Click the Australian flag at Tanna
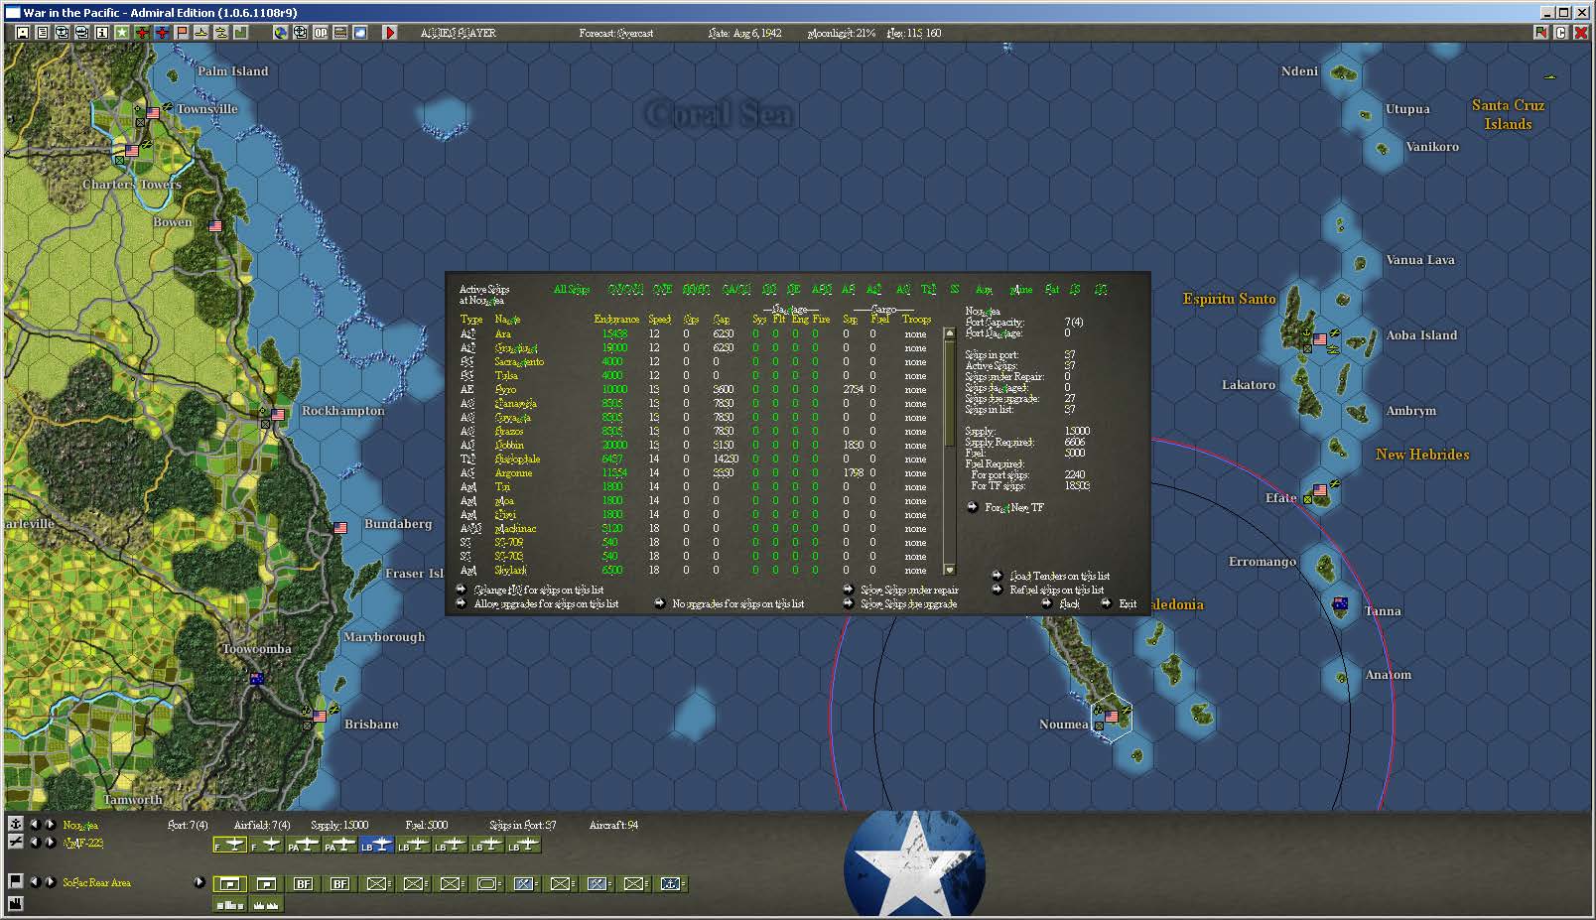 pyautogui.click(x=1340, y=603)
